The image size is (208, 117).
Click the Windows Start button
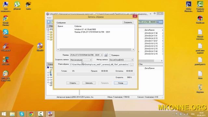point(4,114)
